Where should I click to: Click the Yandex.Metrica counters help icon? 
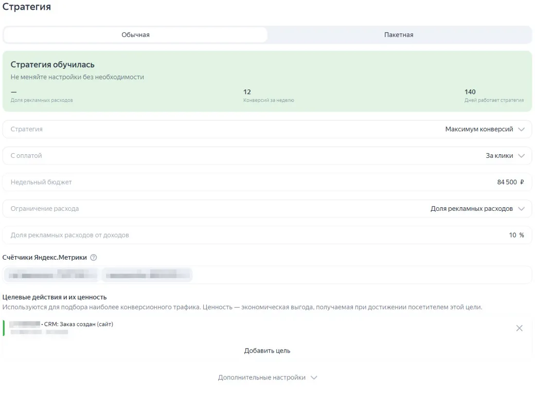(x=94, y=258)
